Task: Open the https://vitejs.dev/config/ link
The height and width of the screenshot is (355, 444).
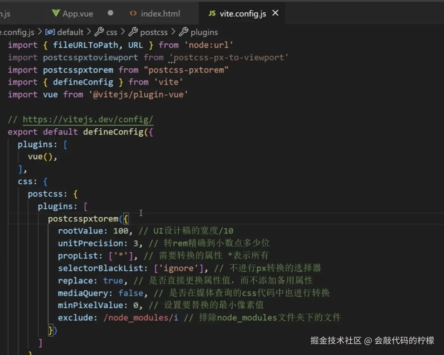Action: pyautogui.click(x=88, y=119)
